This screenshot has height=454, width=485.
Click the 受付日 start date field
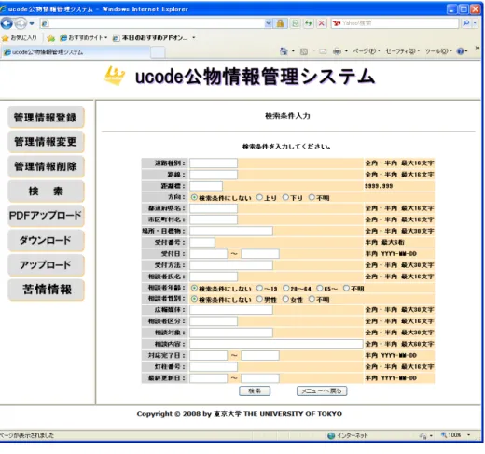coord(209,253)
